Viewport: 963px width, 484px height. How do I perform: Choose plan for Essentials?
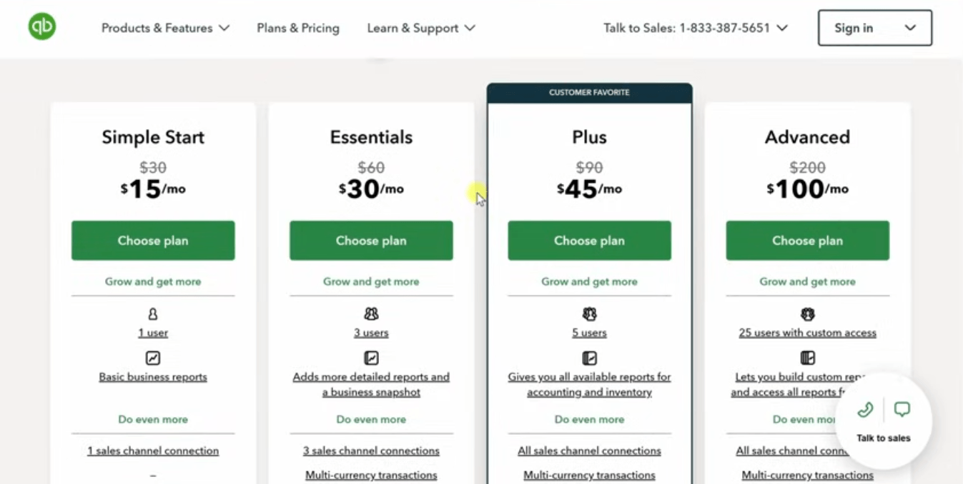pos(371,241)
